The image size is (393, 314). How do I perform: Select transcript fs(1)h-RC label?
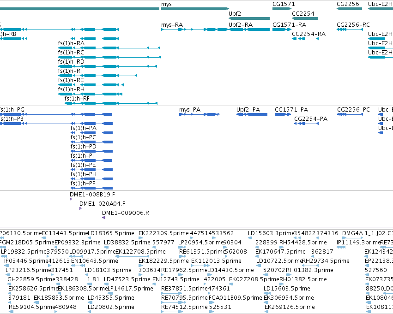(71, 53)
